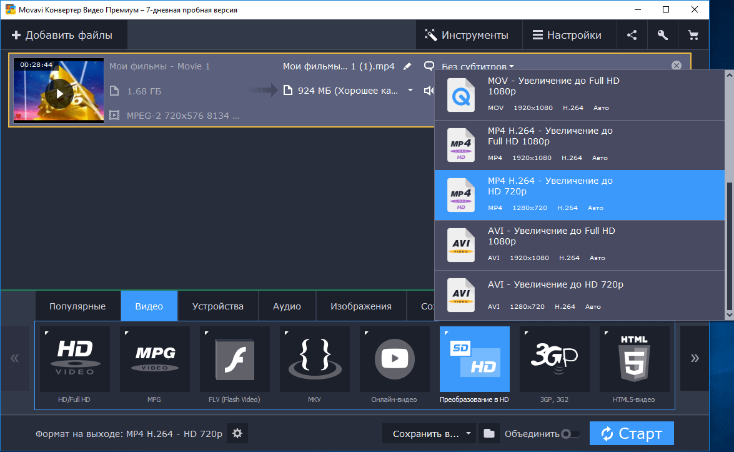Screen dimensions: 734x452
Task: Toggle the Объединить merge switch
Action: [570, 434]
